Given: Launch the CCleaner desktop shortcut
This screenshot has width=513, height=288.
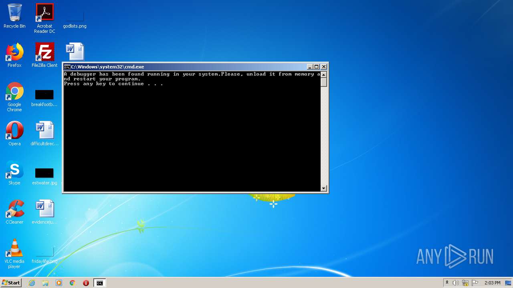Looking at the screenshot, I should 14,212.
